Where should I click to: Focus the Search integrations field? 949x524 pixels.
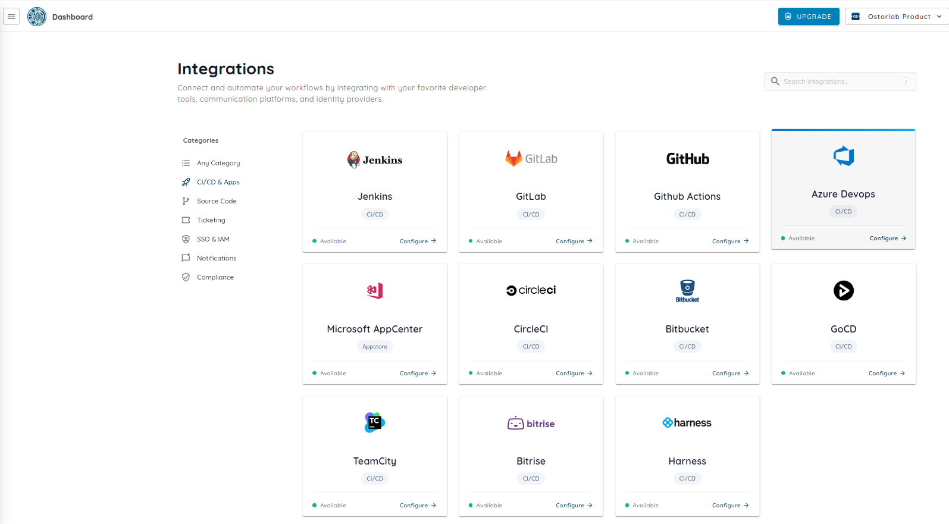[x=840, y=81]
